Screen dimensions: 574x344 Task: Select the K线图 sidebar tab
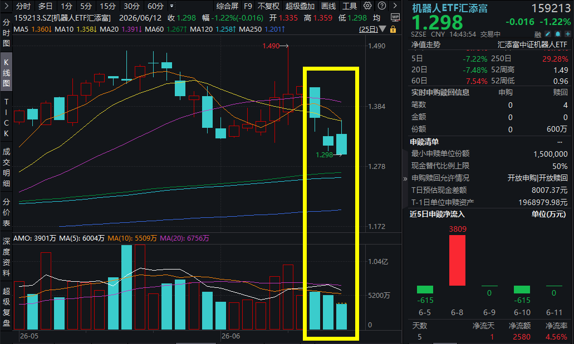[6, 72]
